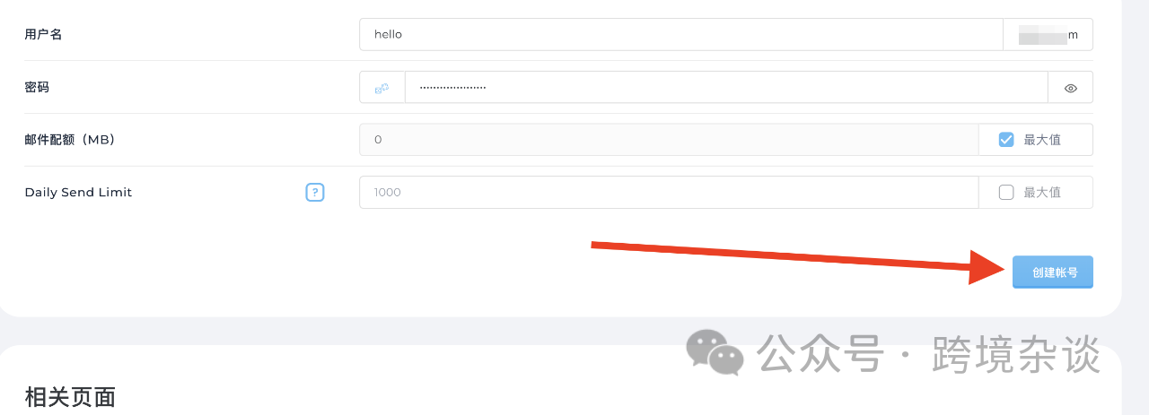Click the Daily Send Limit label text

[78, 192]
